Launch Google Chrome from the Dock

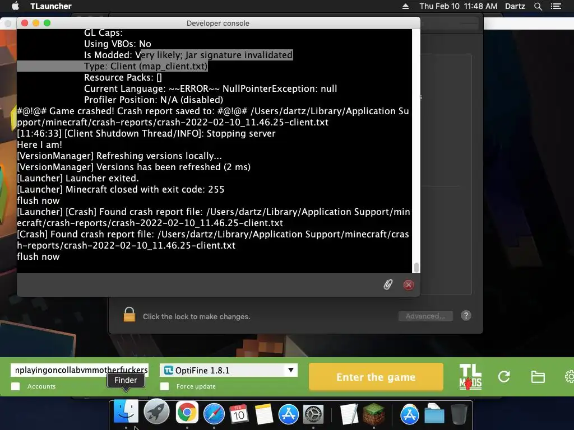(187, 413)
